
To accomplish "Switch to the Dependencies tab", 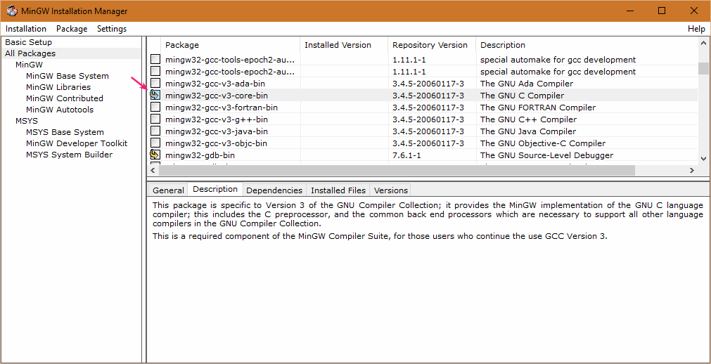I will [x=274, y=190].
